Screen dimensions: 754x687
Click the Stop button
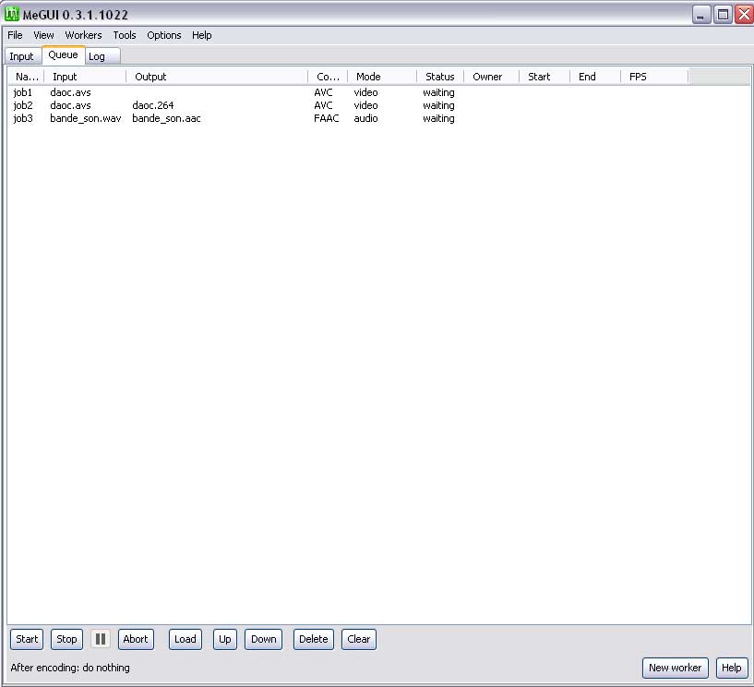(x=66, y=639)
